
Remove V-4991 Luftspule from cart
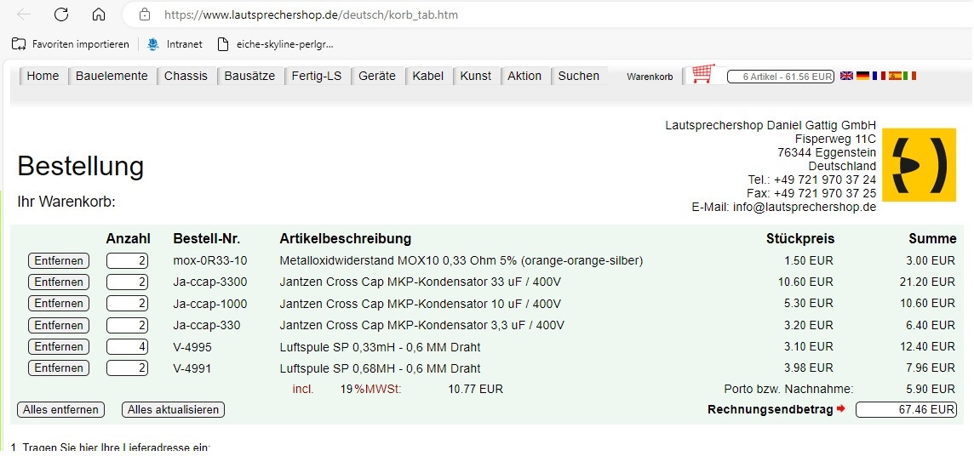pyautogui.click(x=59, y=368)
